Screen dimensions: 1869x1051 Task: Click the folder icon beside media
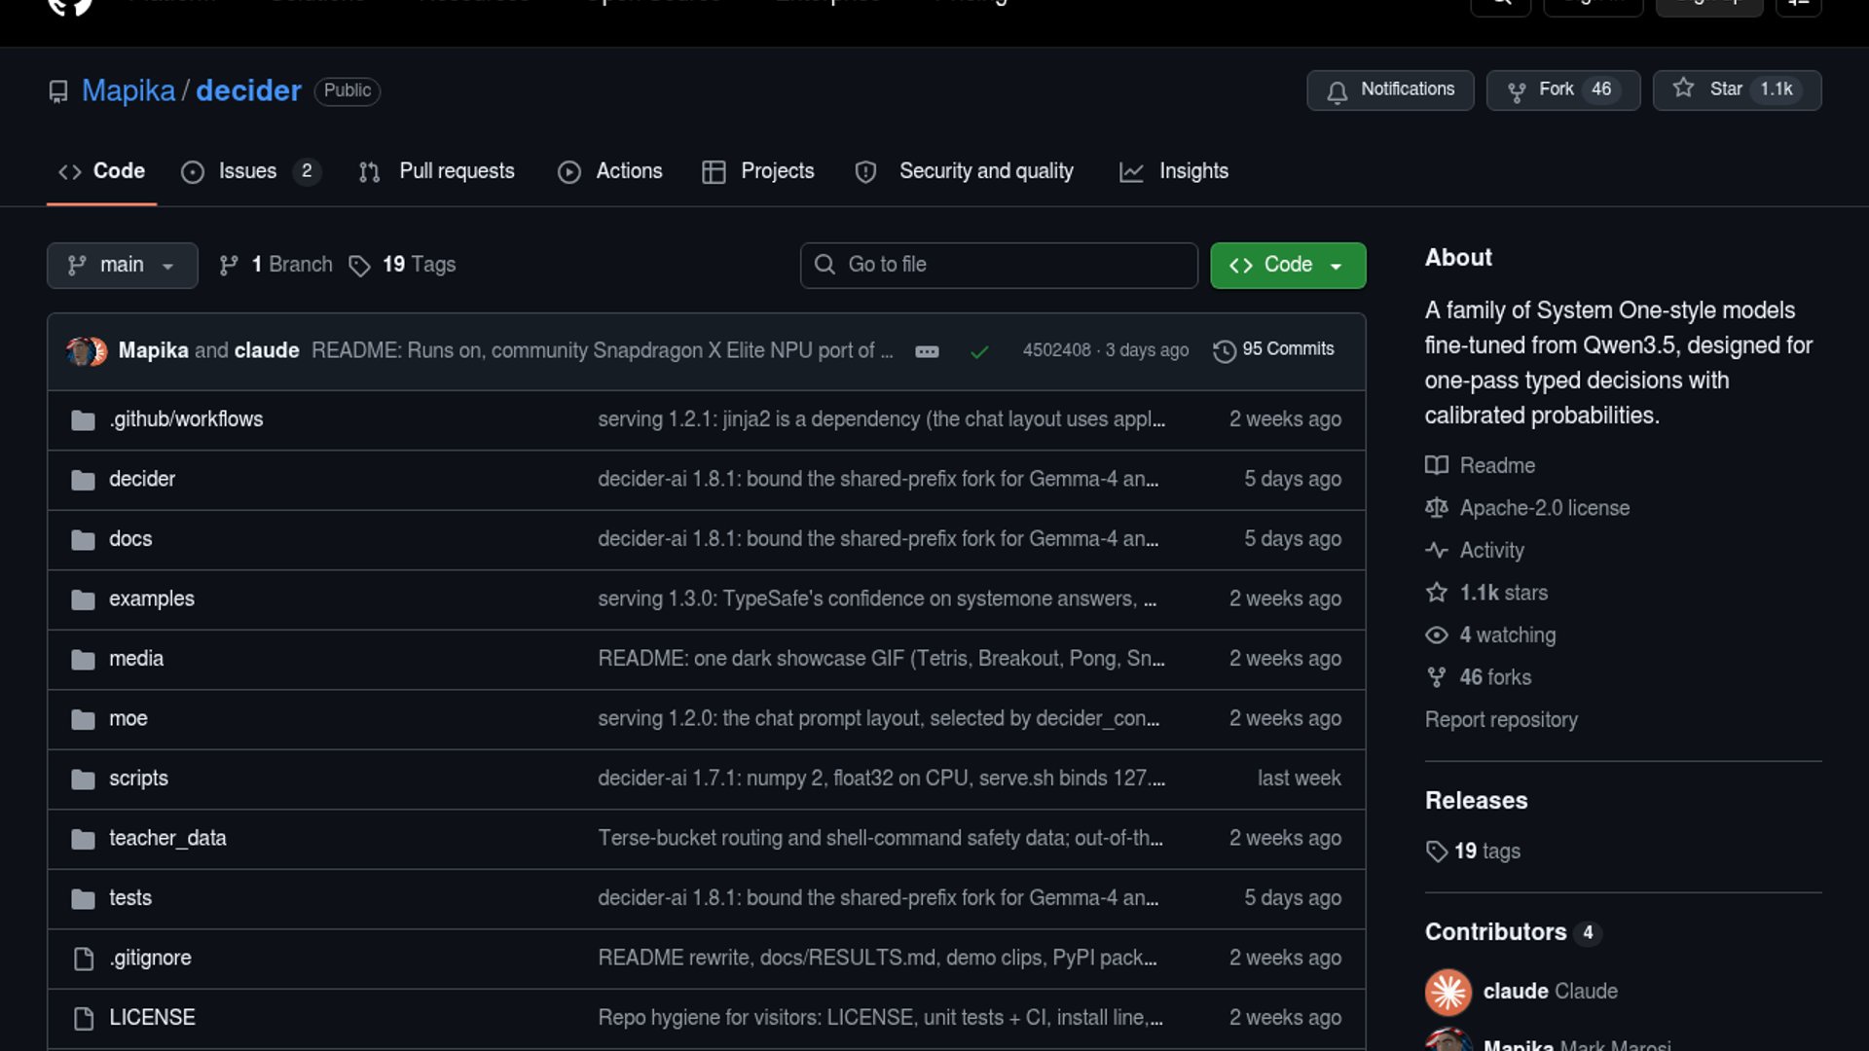pos(83,660)
